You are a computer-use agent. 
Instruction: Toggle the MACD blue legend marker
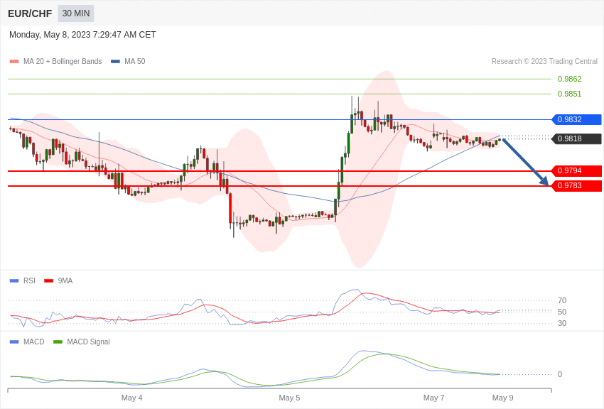(14, 342)
